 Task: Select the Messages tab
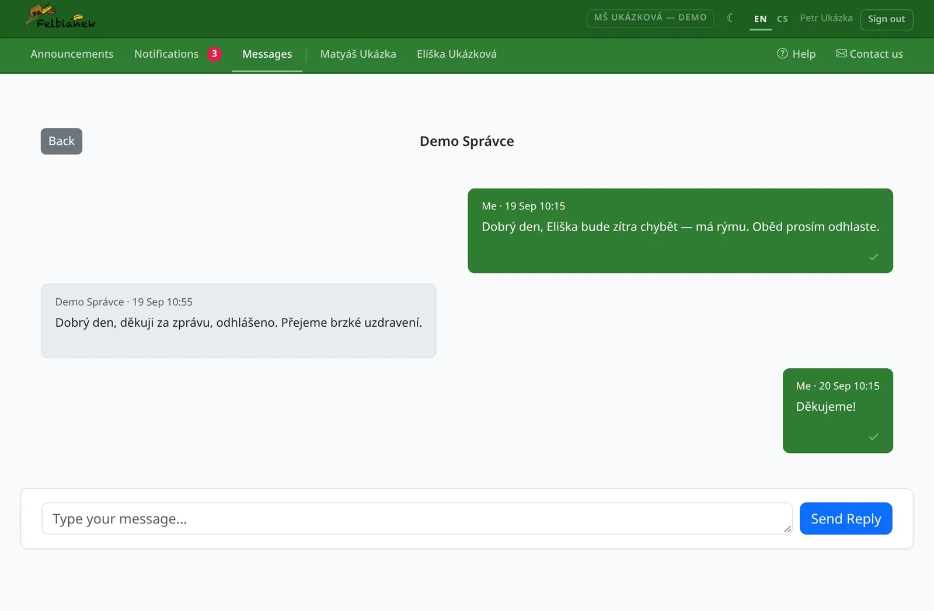pos(267,54)
